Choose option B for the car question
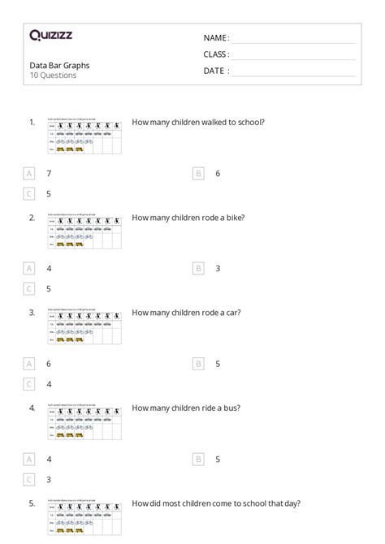385x544 pixels. click(x=198, y=364)
